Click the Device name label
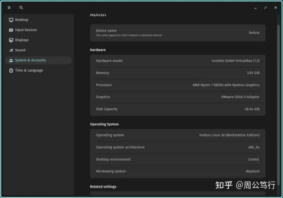 106,30
